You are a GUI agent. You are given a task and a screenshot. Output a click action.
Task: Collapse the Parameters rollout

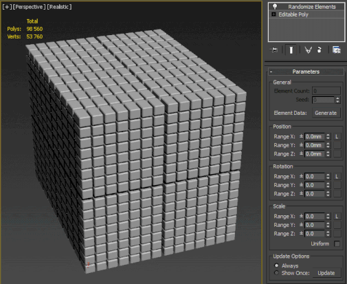pos(271,72)
